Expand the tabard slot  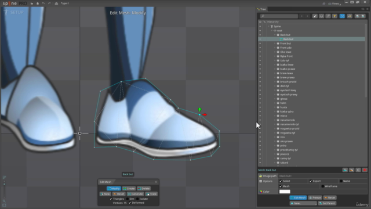pyautogui.click(x=275, y=163)
